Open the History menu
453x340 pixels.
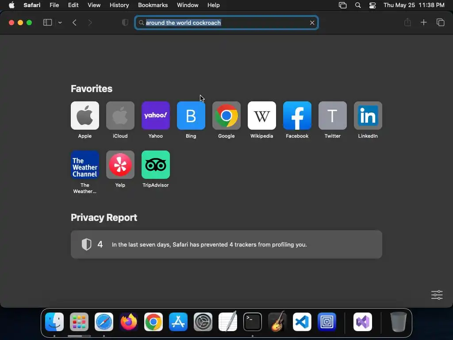pos(119,5)
